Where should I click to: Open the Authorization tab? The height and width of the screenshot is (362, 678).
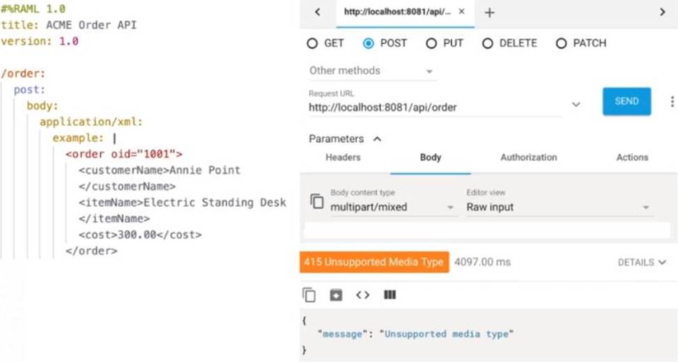point(528,157)
